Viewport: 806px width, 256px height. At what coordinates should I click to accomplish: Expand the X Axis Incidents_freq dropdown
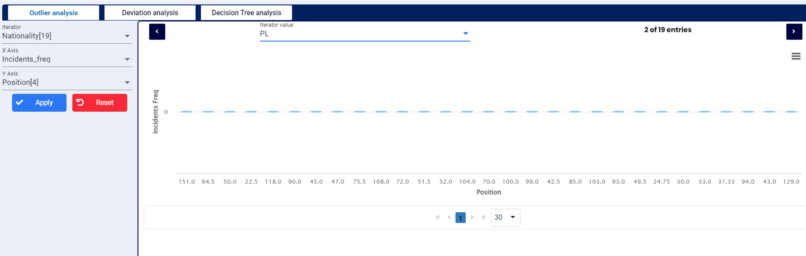(67, 59)
